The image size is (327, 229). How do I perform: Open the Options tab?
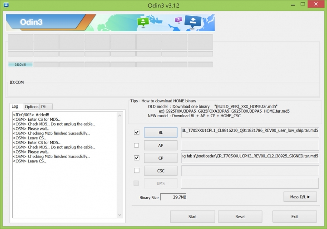(x=31, y=107)
